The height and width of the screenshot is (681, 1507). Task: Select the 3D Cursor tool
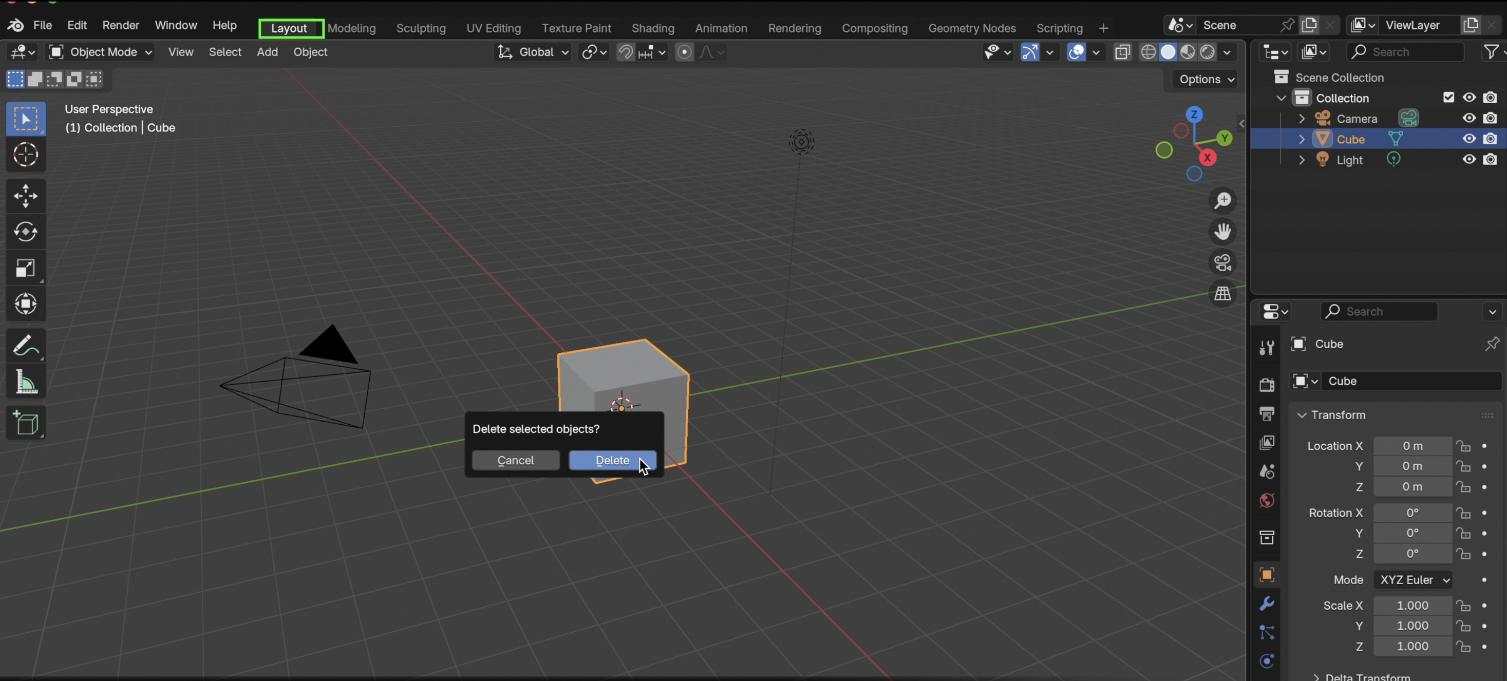click(x=25, y=155)
